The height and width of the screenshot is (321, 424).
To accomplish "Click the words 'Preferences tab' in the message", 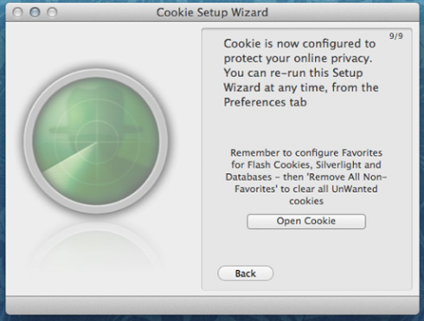I will pyautogui.click(x=265, y=102).
